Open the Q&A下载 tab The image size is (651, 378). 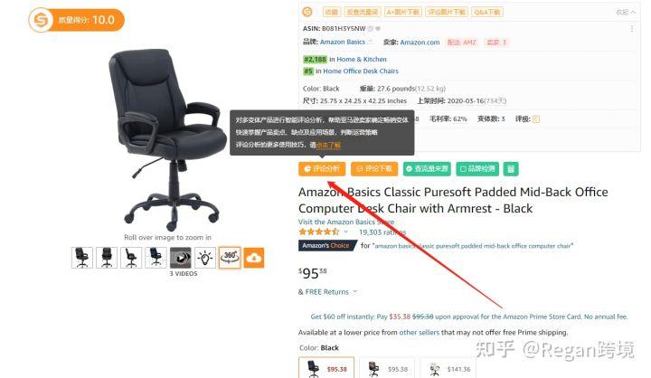click(487, 12)
